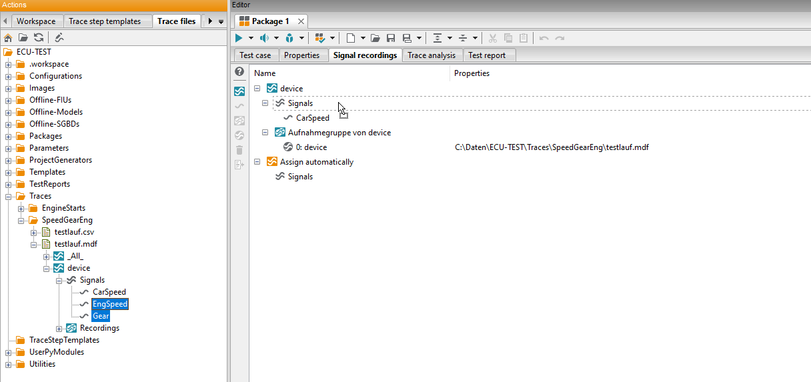The height and width of the screenshot is (382, 811).
Task: Select the EngSpeed signal in tree
Action: 110,304
